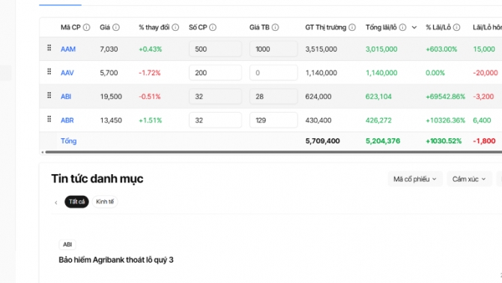Open stock ticker AAV link
502x283 pixels.
[x=67, y=73]
